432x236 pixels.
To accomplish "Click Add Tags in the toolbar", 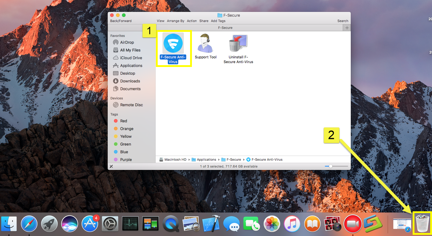I will pyautogui.click(x=218, y=21).
